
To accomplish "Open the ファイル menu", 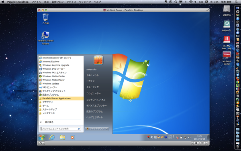I will pyautogui.click(x=36, y=2).
